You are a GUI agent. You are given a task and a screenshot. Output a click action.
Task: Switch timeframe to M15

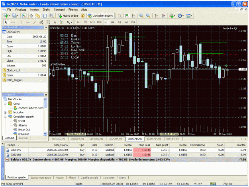pyautogui.click(x=92, y=22)
